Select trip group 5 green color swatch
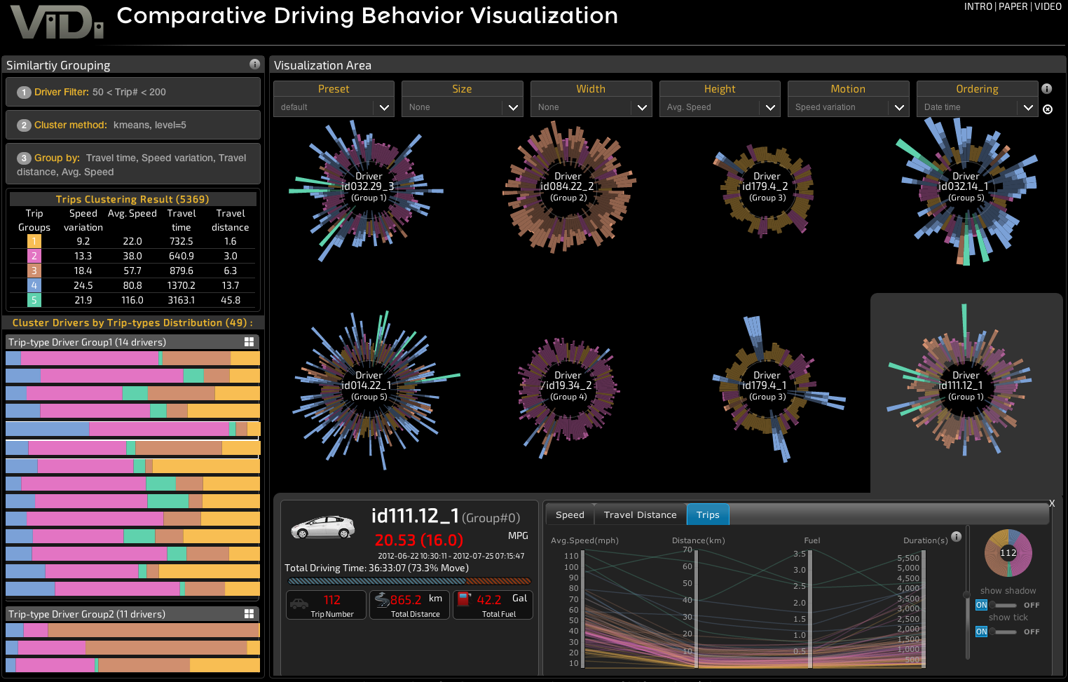Image resolution: width=1068 pixels, height=682 pixels. pyautogui.click(x=34, y=300)
